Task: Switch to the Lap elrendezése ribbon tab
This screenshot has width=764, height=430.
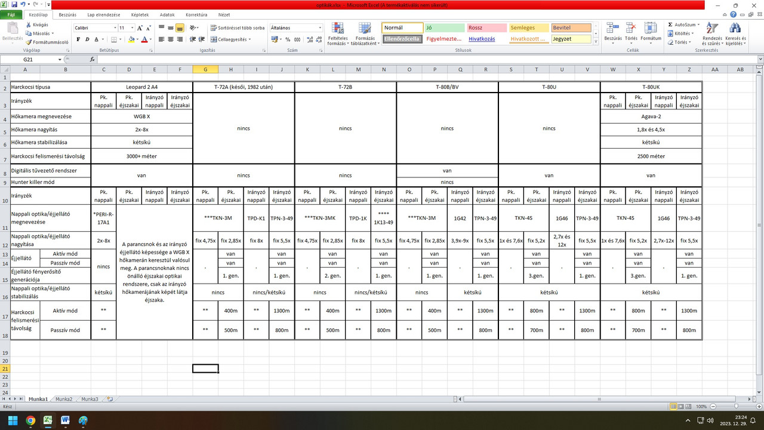Action: (104, 14)
